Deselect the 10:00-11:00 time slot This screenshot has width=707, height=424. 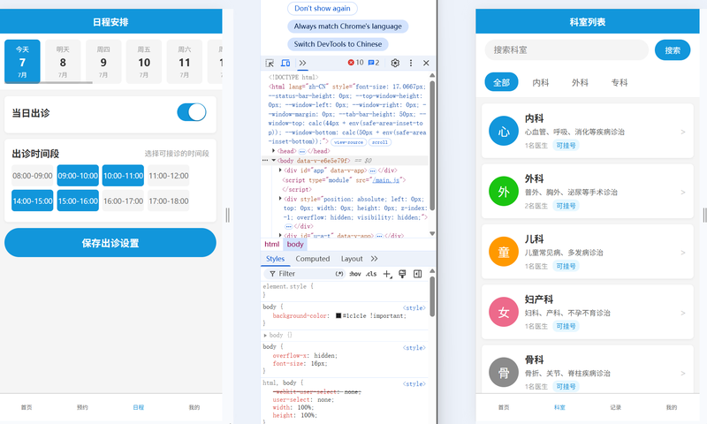(x=123, y=176)
